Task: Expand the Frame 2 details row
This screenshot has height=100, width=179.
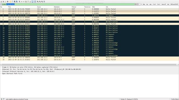Action: tap(1, 67)
